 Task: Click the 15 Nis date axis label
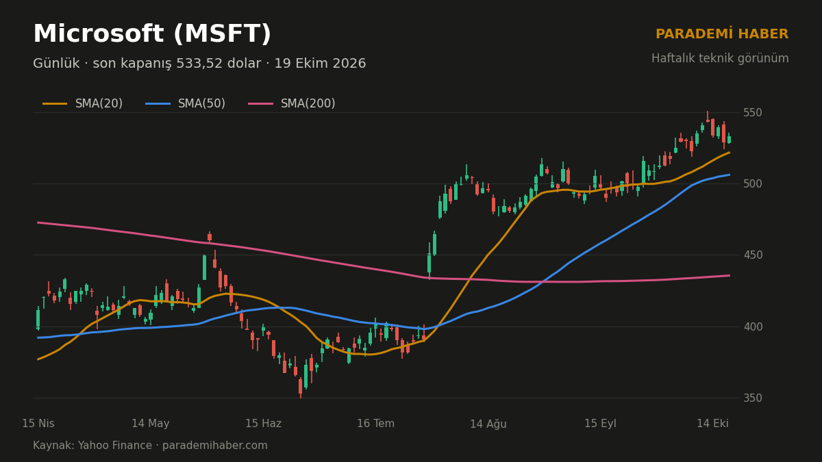(38, 424)
